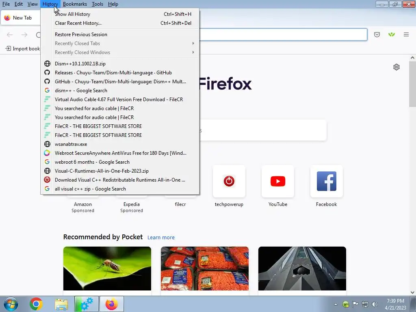Open the Bookmarks menu
The height and width of the screenshot is (312, 416).
tap(75, 4)
